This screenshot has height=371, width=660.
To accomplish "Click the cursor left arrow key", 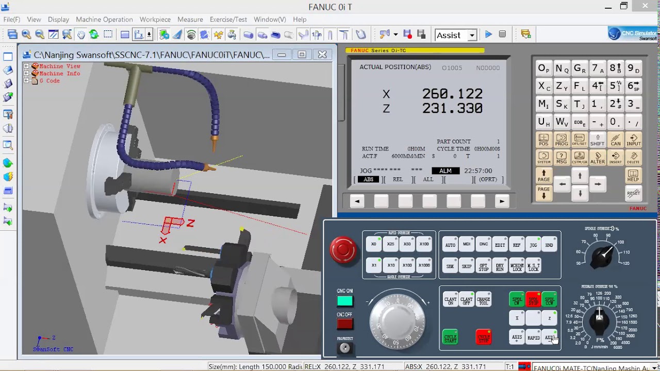I will click(x=562, y=184).
